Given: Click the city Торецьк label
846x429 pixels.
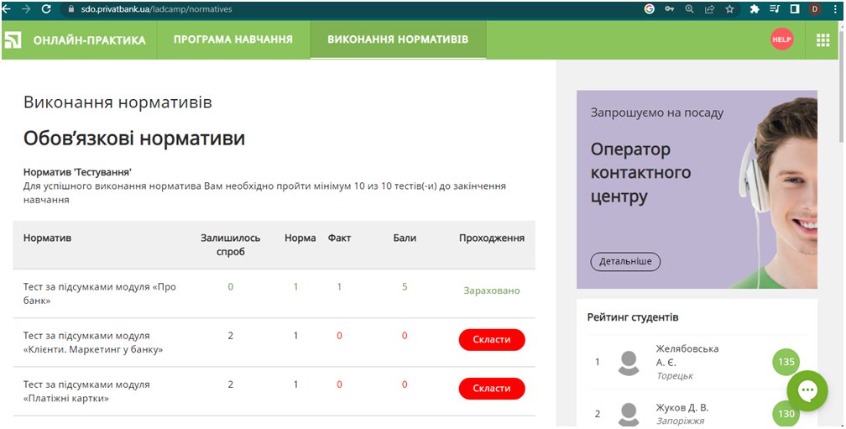Looking at the screenshot, I should (675, 376).
